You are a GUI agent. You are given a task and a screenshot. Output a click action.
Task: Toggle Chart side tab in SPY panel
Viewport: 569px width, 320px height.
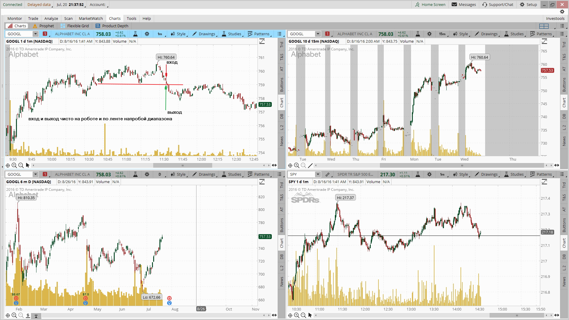(564, 243)
